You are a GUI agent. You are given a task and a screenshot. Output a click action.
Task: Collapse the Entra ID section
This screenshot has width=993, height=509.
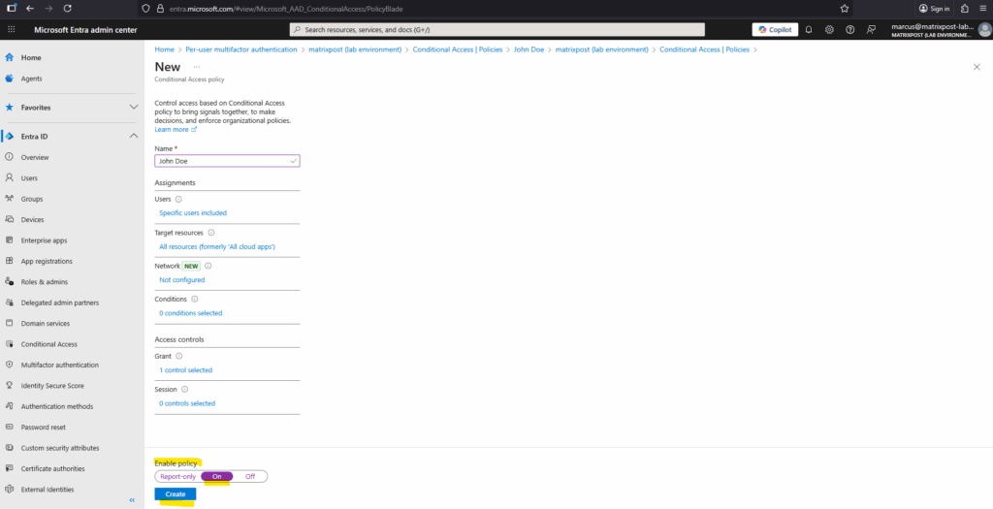(134, 136)
